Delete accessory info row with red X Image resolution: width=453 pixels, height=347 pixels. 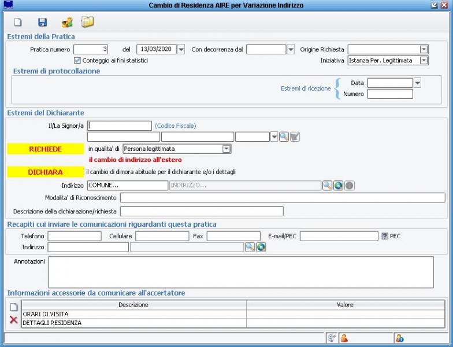(13, 320)
